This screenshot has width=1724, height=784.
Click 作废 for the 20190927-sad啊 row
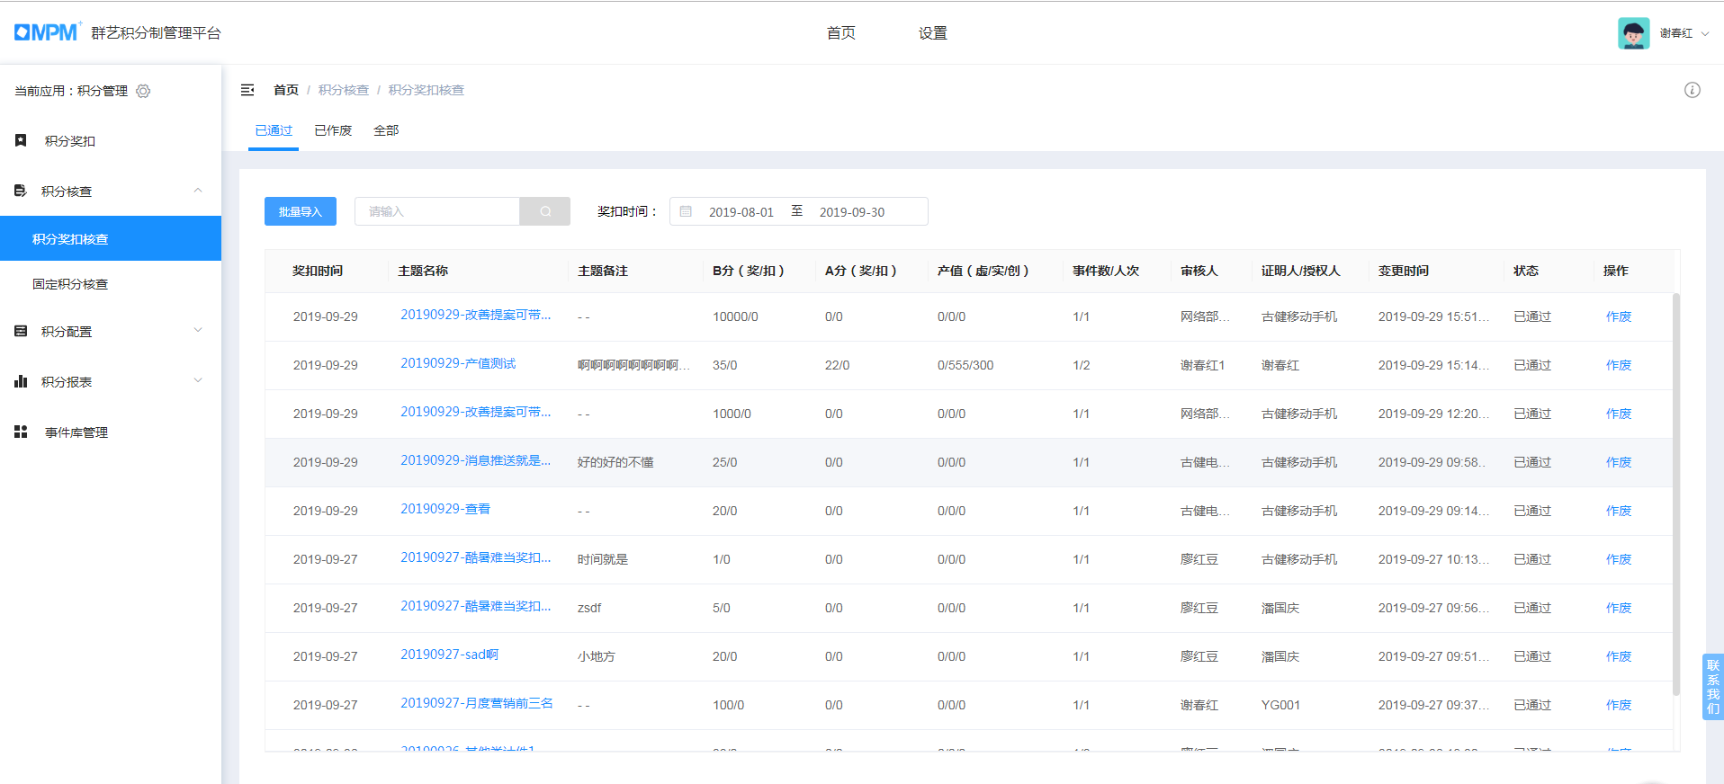pyautogui.click(x=1619, y=656)
